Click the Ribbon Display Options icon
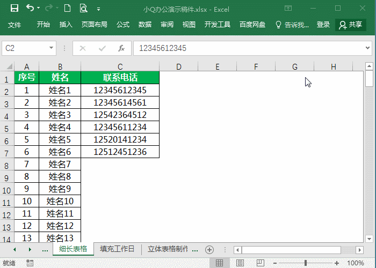 [288, 9]
